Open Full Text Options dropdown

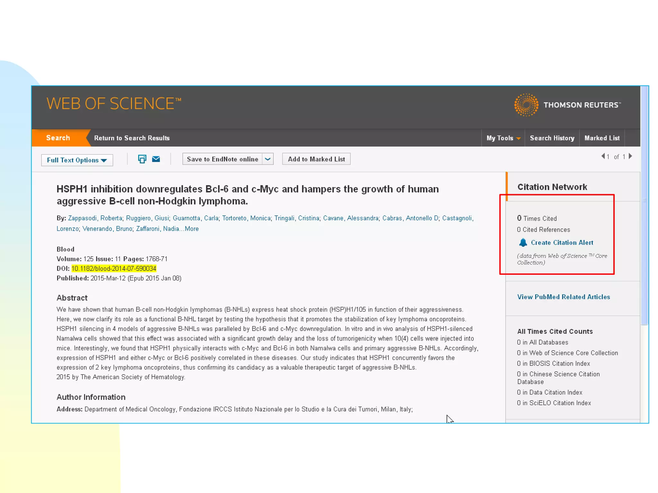click(77, 160)
